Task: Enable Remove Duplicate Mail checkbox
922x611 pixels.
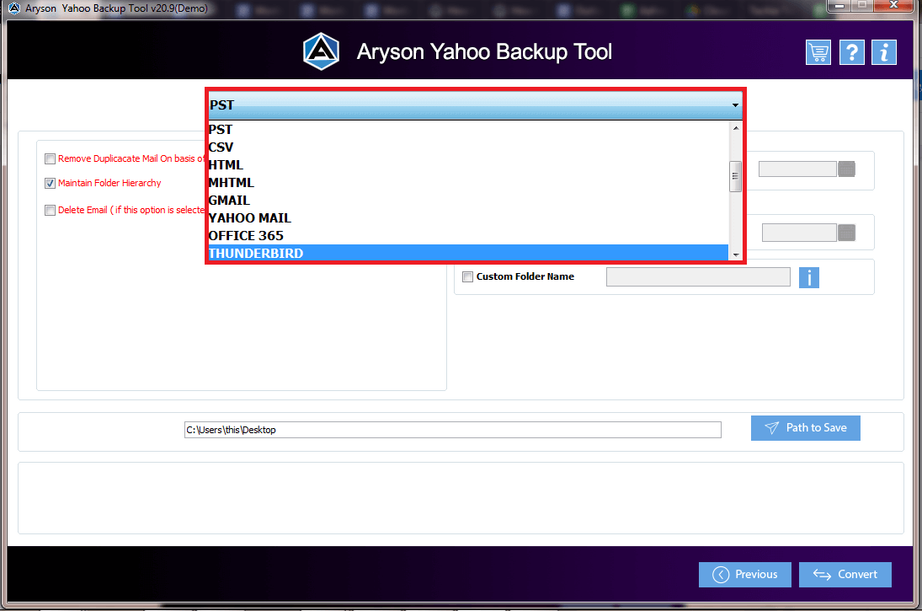Action: point(50,158)
